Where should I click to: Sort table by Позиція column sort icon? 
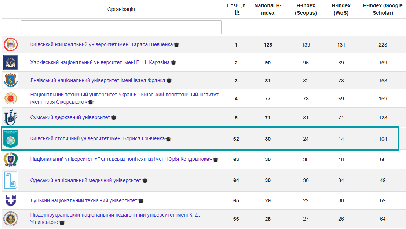237,13
